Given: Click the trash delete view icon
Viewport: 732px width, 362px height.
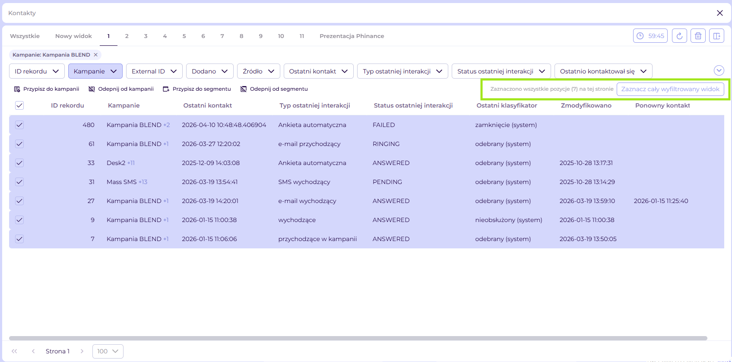Looking at the screenshot, I should tap(698, 36).
